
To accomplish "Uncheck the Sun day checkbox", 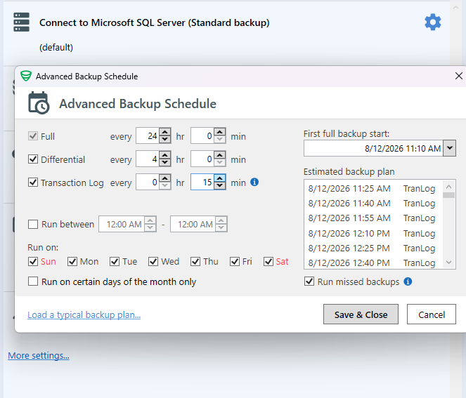I will coord(33,262).
